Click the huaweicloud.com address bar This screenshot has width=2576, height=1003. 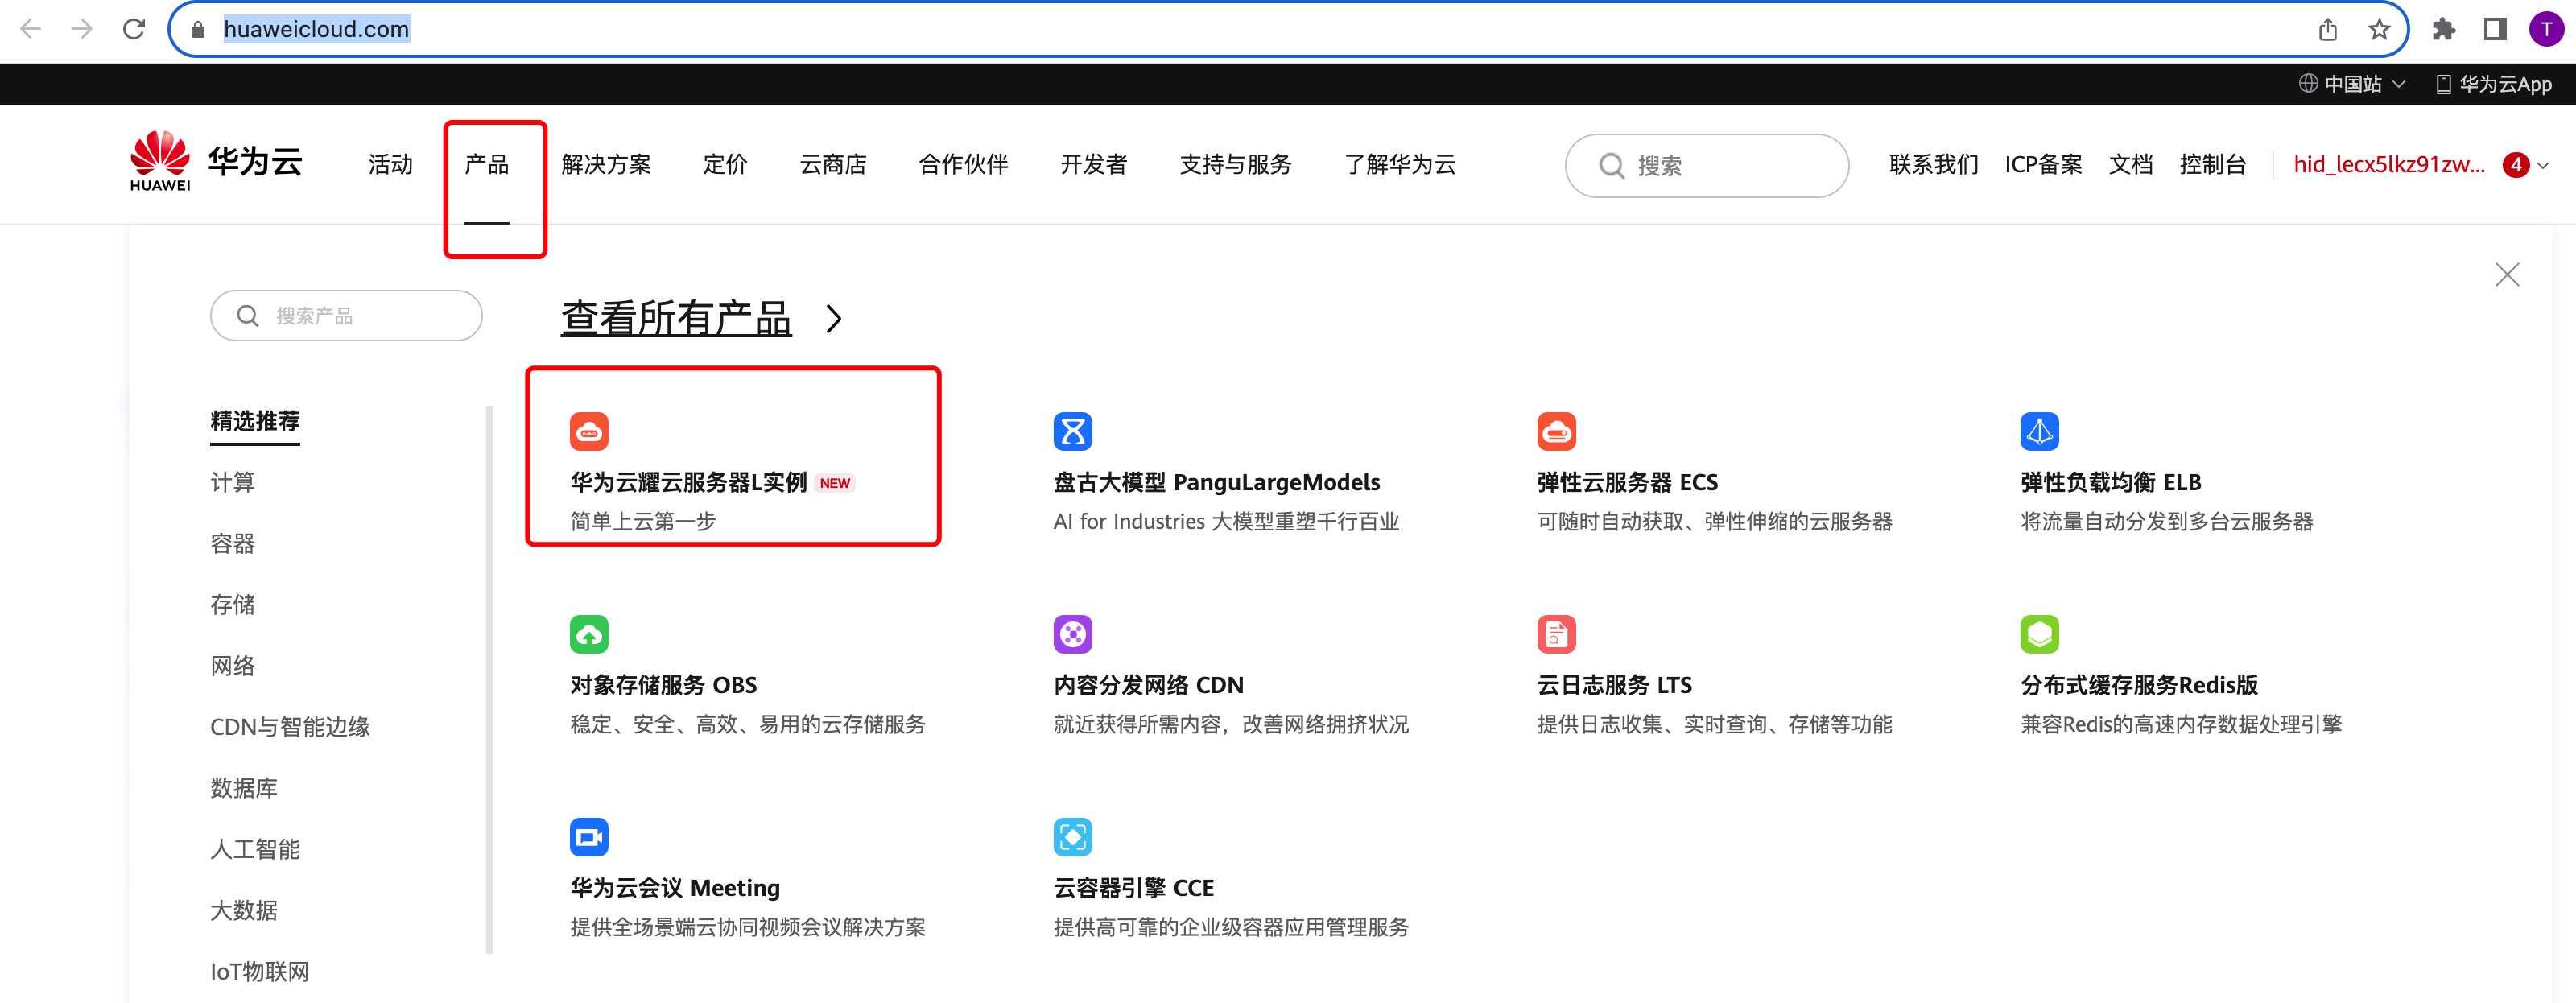(1288, 30)
